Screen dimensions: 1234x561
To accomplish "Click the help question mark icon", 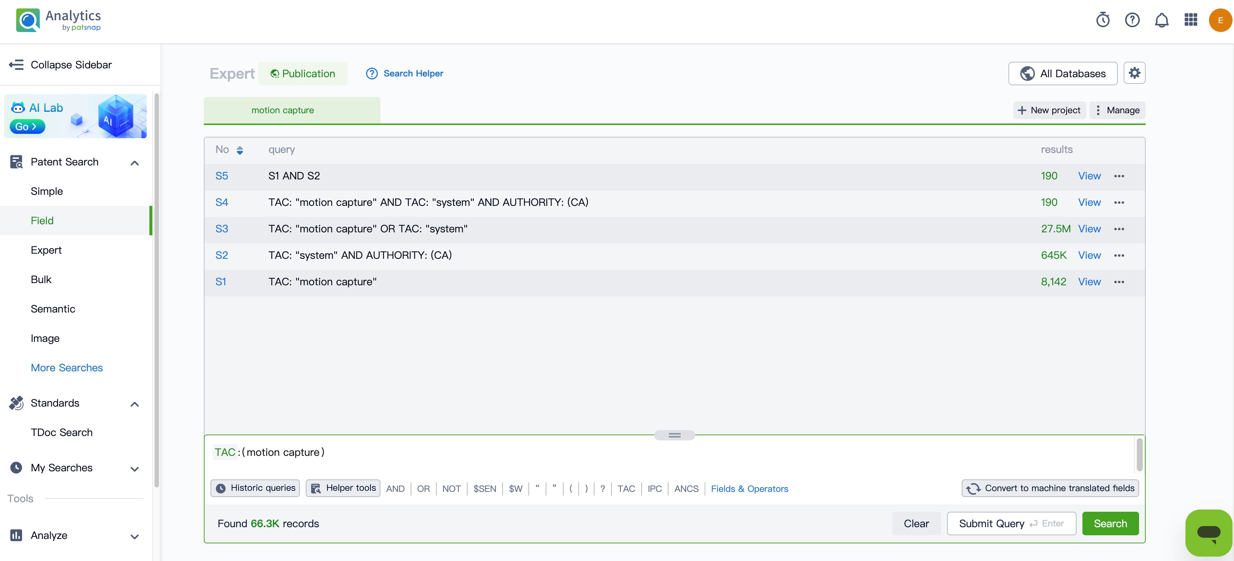I will pyautogui.click(x=1132, y=20).
